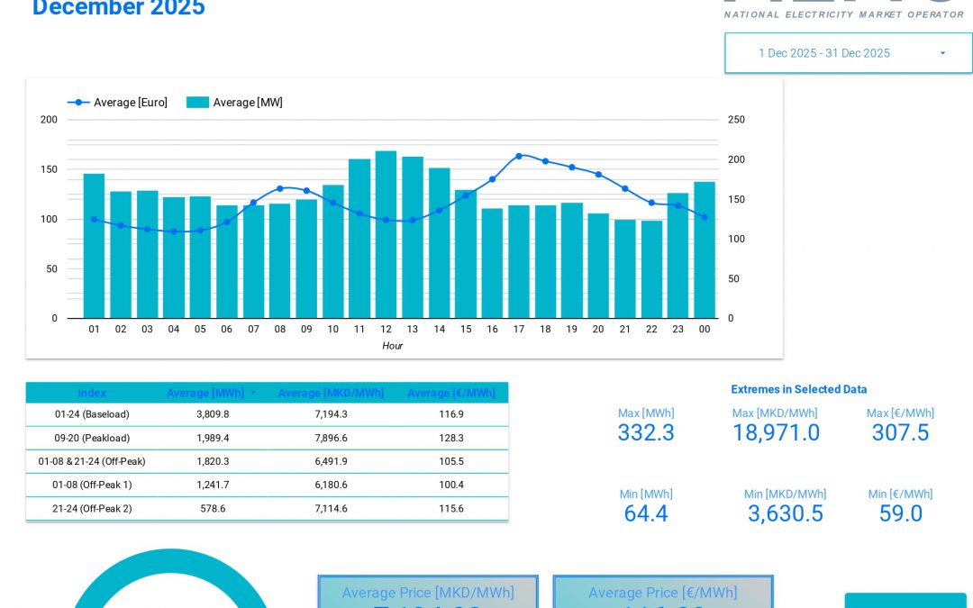Hide the teal bars via the MW legend swatch

coord(197,102)
